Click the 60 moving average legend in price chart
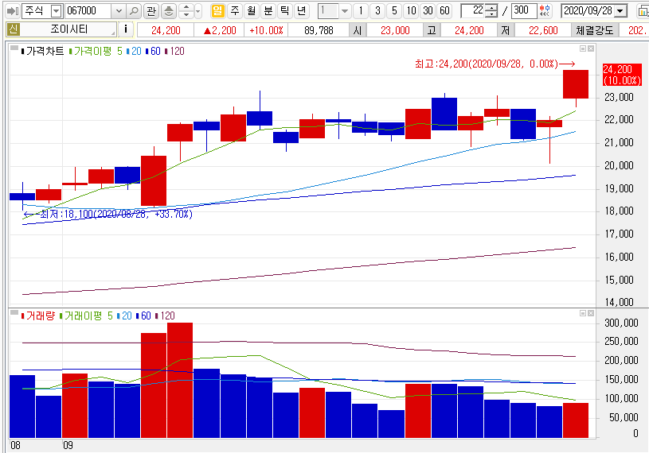The image size is (649, 453). click(x=153, y=51)
